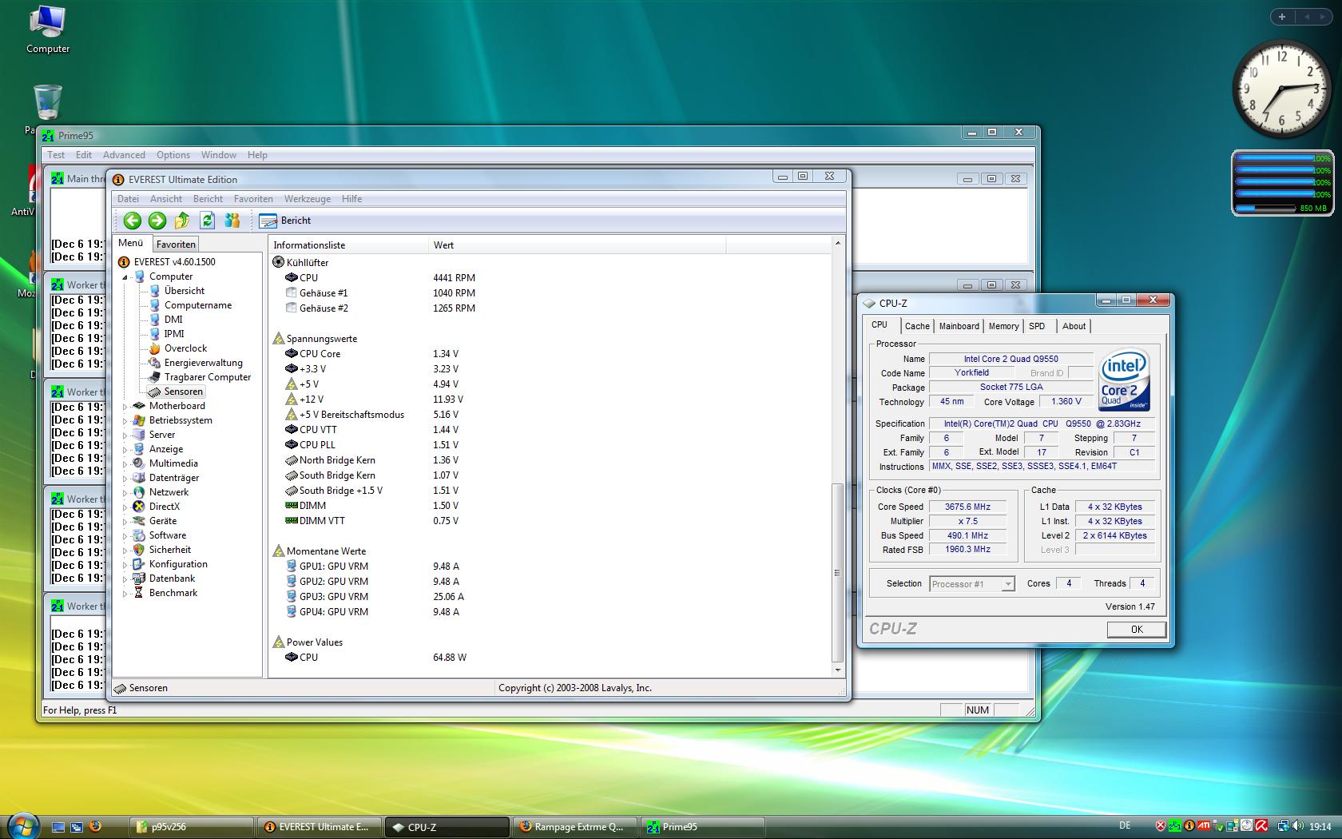Open the Advanced menu in Prime95
Viewport: 1342px width, 839px height.
[124, 155]
